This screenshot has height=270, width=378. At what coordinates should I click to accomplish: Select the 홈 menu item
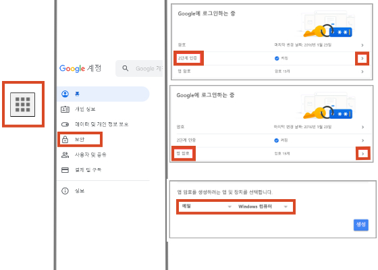pos(103,94)
